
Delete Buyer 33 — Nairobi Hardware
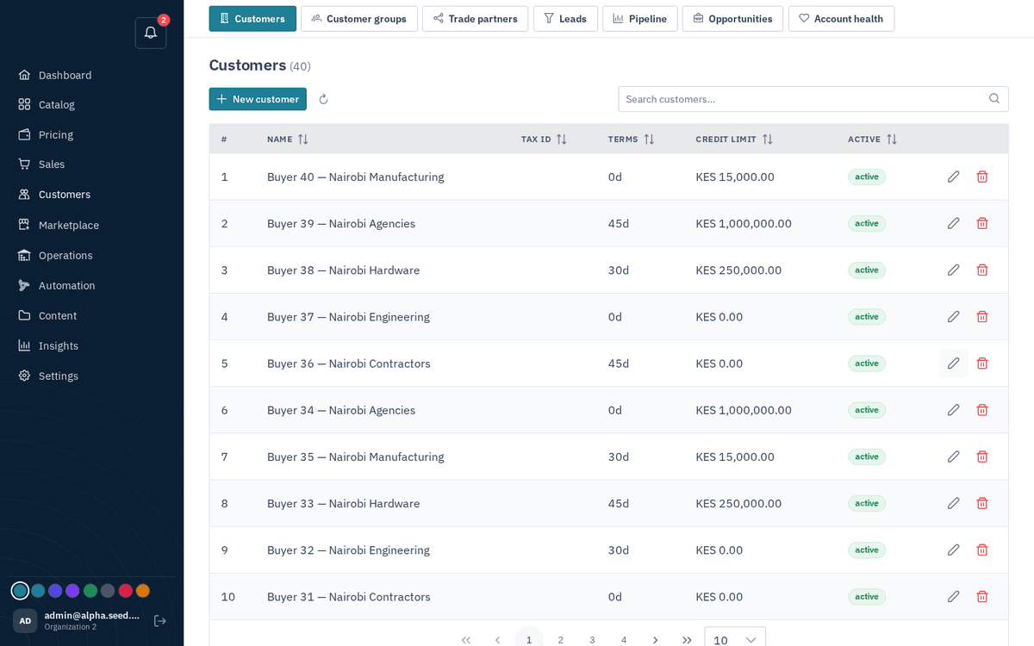click(x=982, y=503)
